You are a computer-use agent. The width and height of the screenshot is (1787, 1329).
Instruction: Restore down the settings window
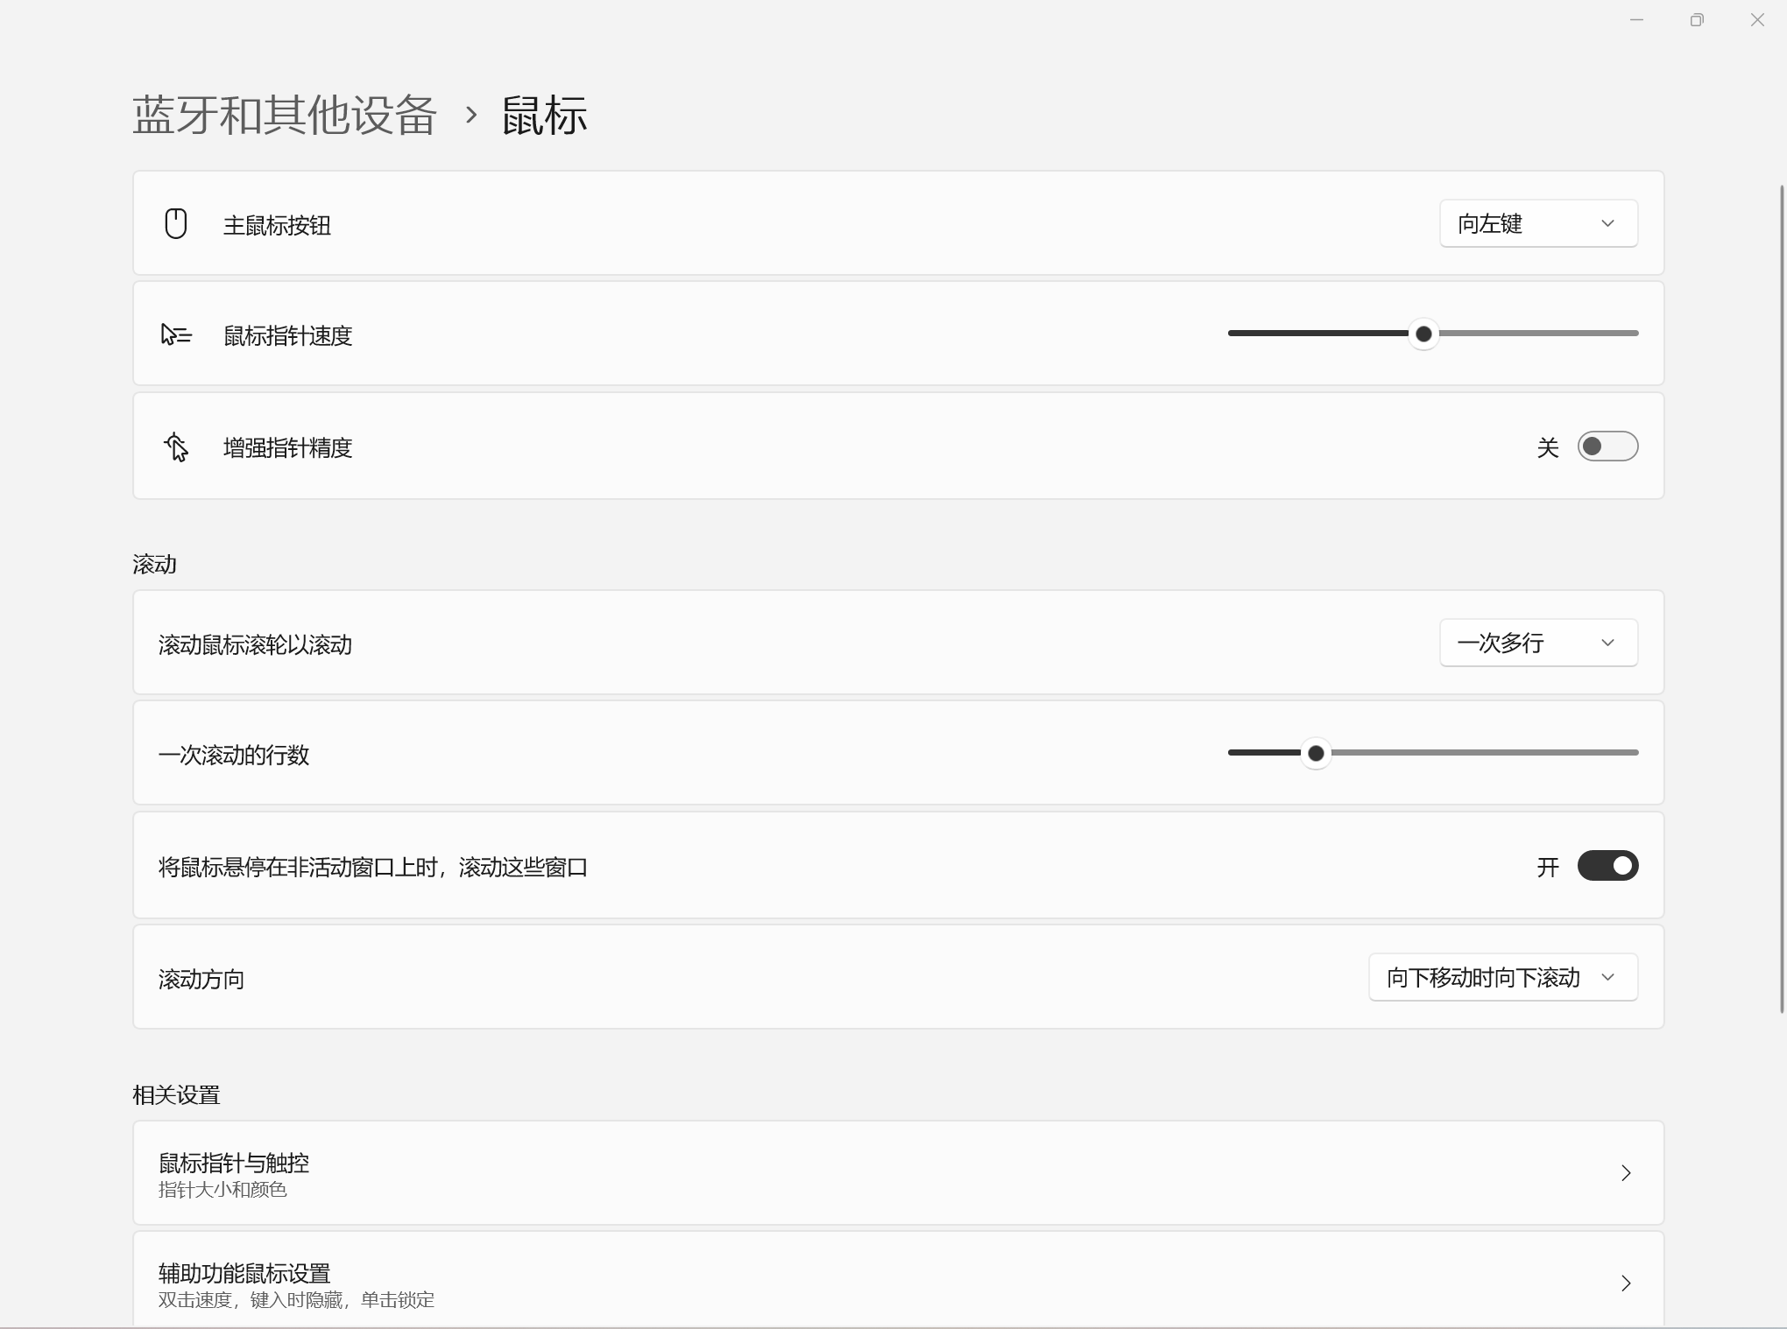tap(1697, 19)
